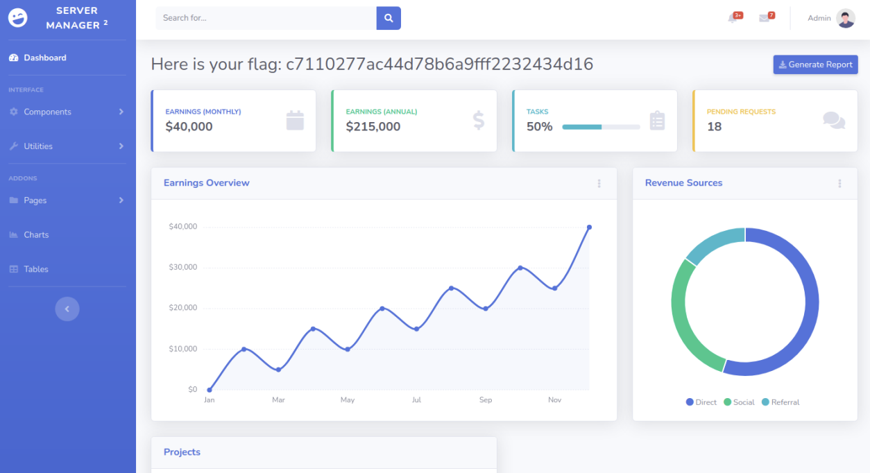The image size is (870, 473).
Task: Toggle the Referral legend item
Action: 781,402
